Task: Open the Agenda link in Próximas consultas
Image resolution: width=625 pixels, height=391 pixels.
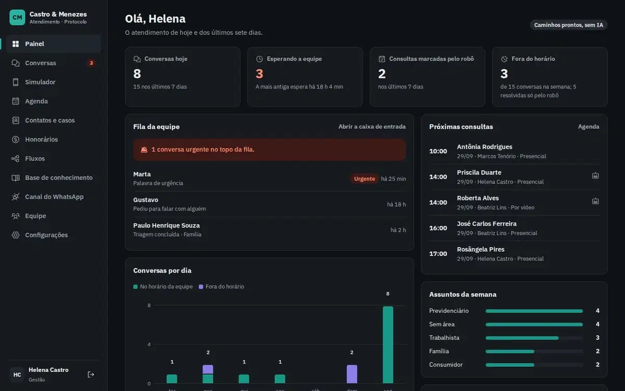Action: 589,127
